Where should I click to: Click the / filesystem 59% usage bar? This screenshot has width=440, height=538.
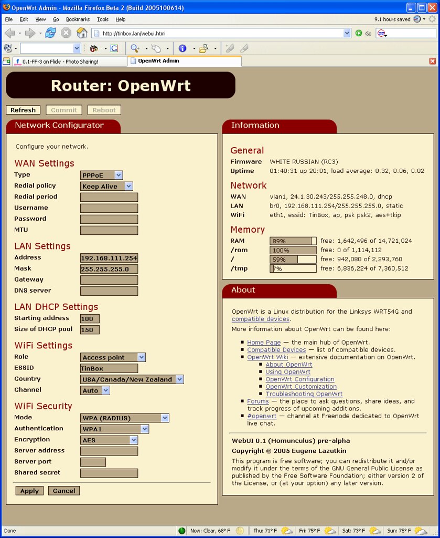coord(293,260)
